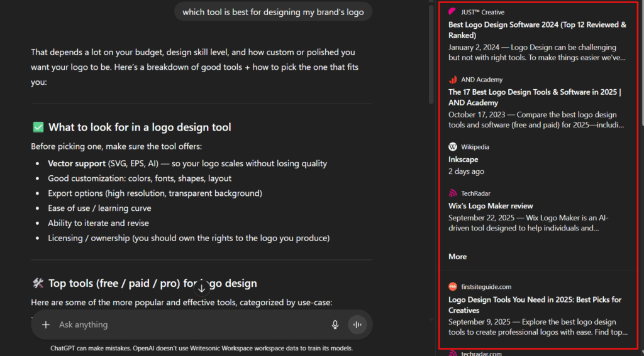The image size is (644, 356).
Task: Click the firstsiteguide.com source favicon
Action: (x=453, y=287)
